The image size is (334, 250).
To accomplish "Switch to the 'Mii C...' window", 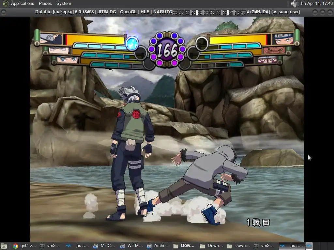I will (x=105, y=246).
